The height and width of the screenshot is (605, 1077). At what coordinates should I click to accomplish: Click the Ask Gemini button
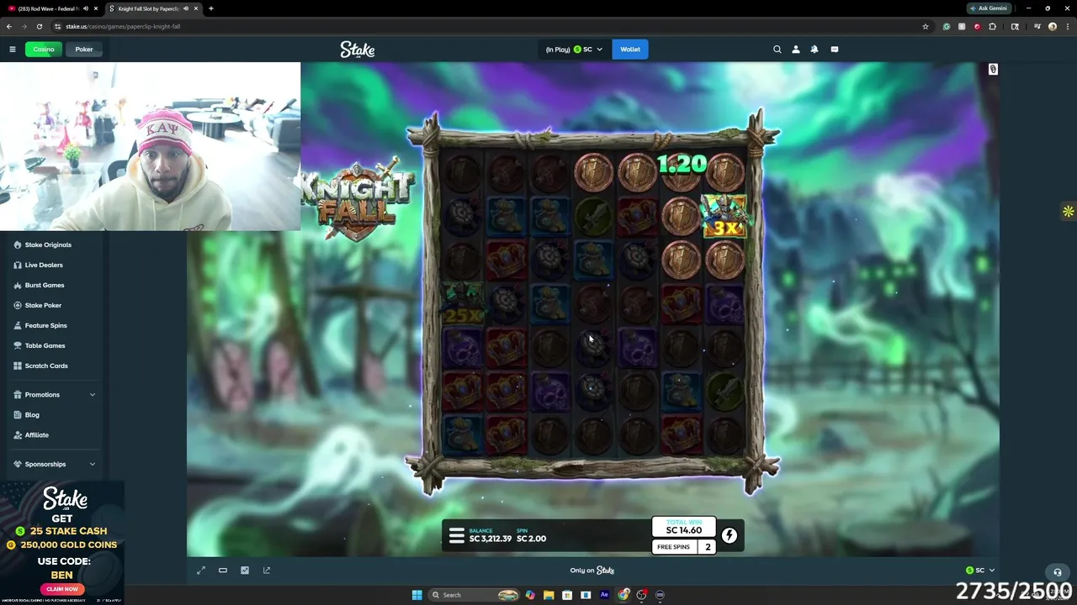(x=988, y=8)
